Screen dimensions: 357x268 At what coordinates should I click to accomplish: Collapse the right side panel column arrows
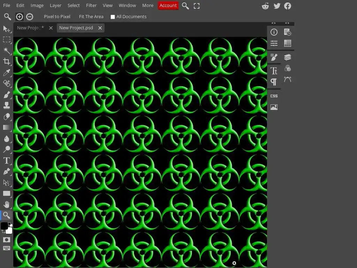[x=287, y=23]
